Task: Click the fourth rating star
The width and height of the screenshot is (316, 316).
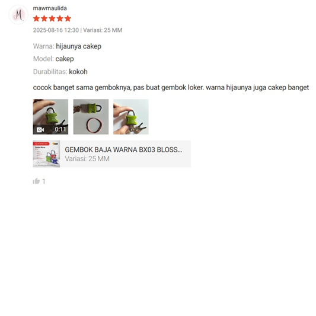Action: point(60,18)
